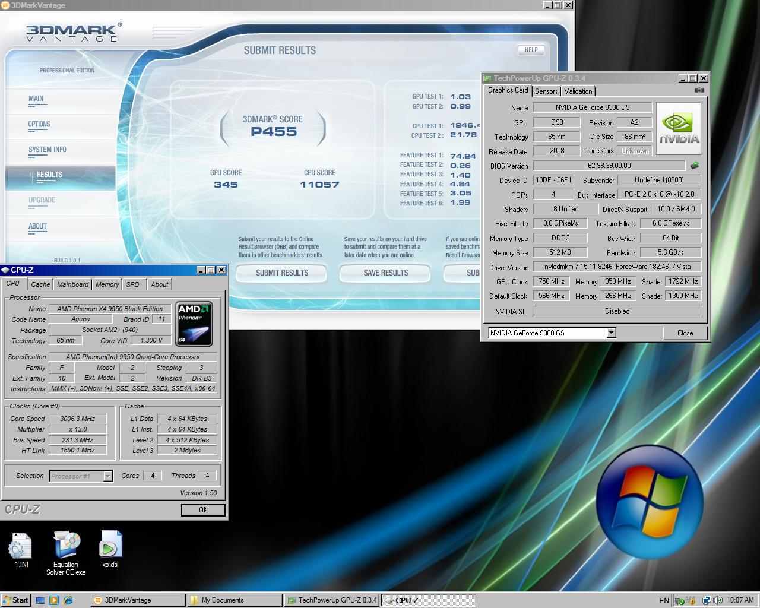760x608 pixels.
Task: Click the Memory Size 512 MB field
Action: (560, 252)
